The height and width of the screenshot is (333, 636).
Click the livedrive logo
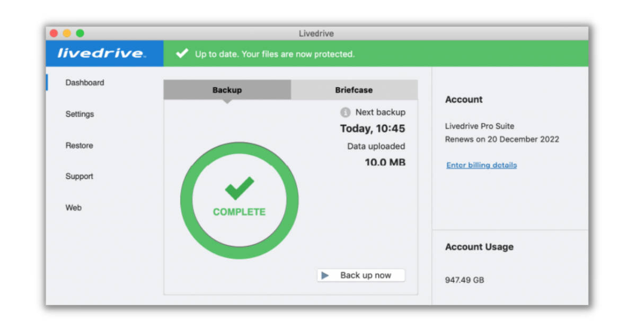(x=101, y=53)
